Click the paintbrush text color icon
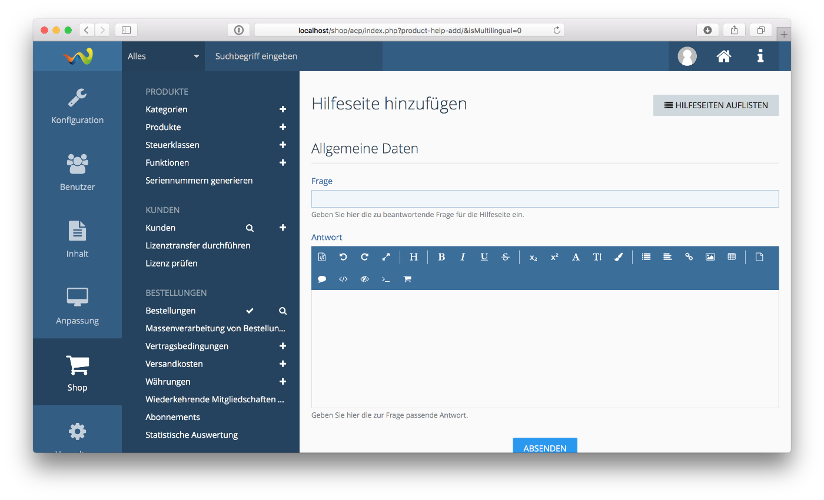The height and width of the screenshot is (500, 824). (x=618, y=257)
